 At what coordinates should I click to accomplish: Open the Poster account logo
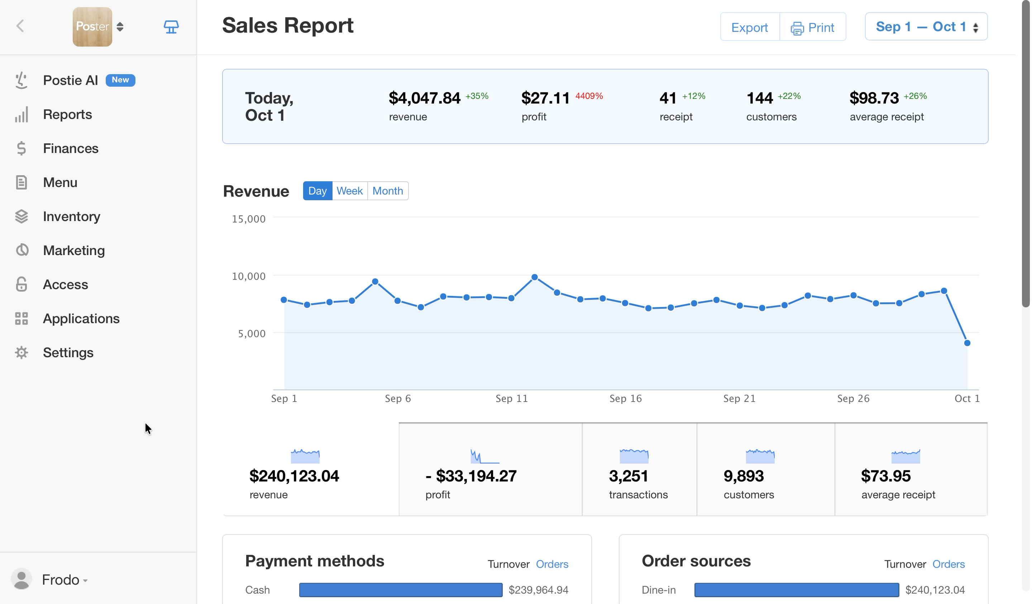(92, 27)
